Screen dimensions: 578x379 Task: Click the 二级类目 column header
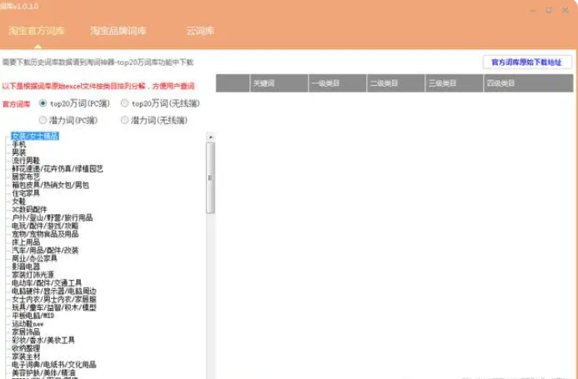tap(396, 83)
